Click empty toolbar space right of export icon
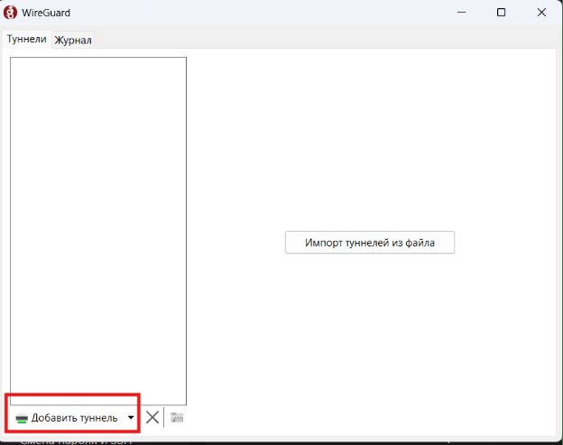563x445 pixels. click(x=361, y=418)
